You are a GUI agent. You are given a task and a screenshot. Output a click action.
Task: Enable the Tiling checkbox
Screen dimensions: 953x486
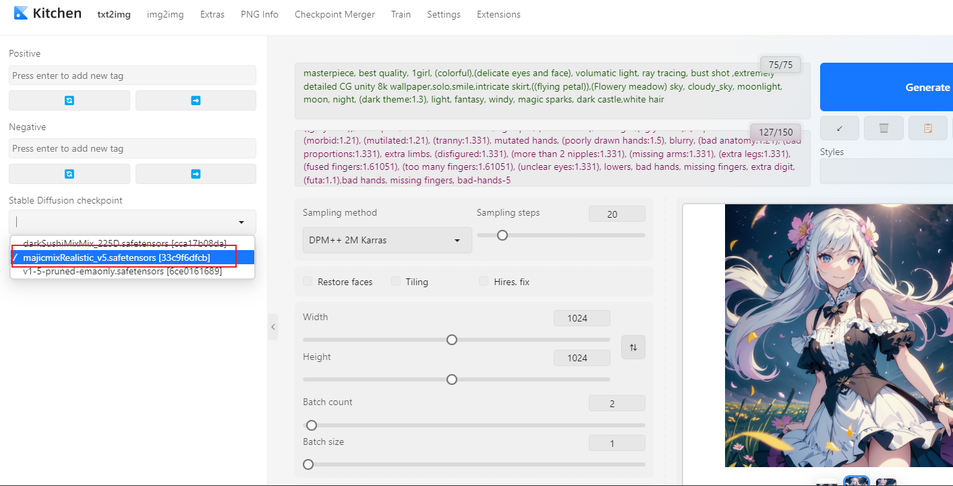[396, 282]
